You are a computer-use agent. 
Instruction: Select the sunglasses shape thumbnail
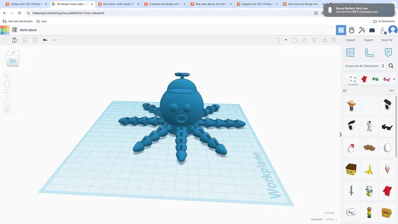pos(387,127)
